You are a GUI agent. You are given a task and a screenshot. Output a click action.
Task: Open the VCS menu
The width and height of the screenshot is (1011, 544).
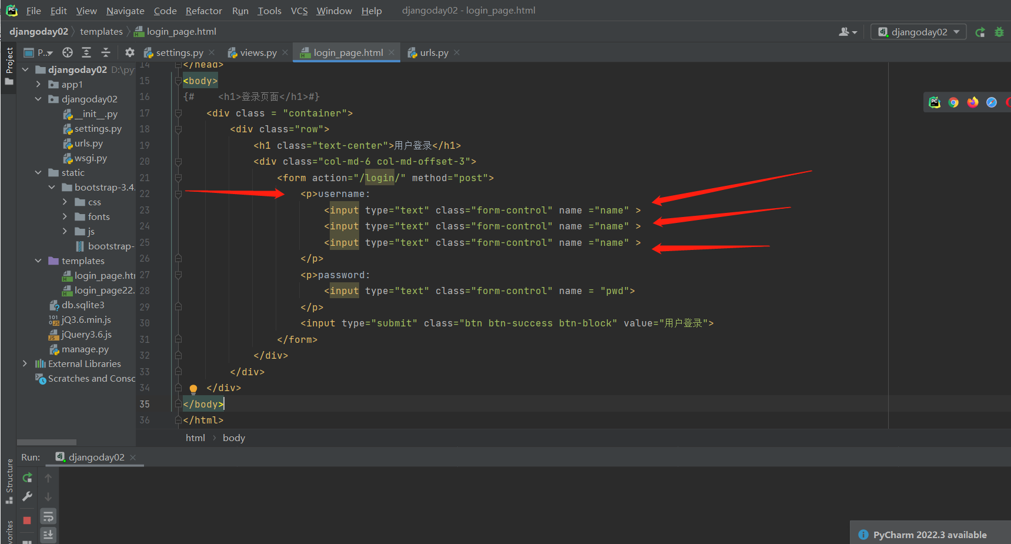click(299, 11)
